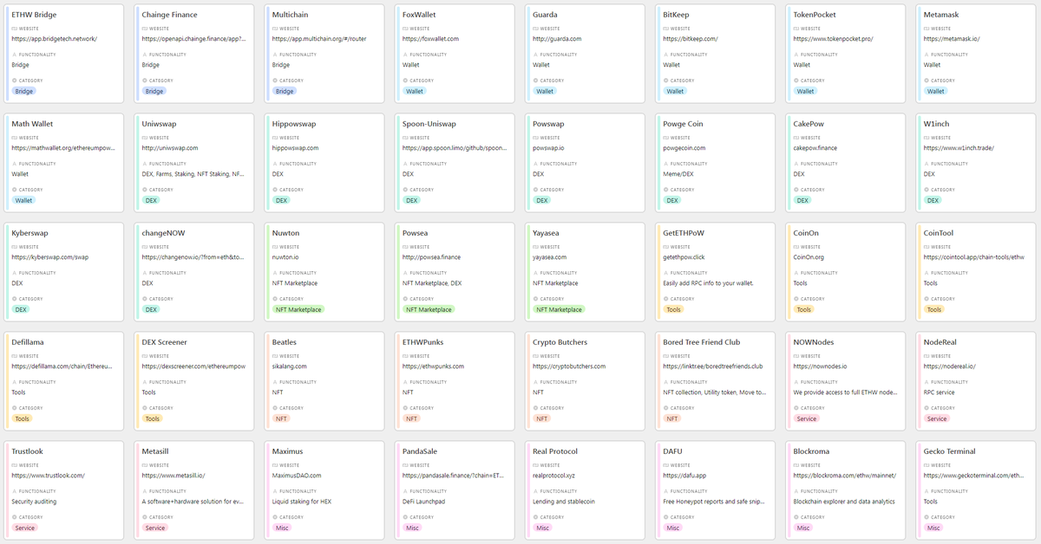Open the www.w1inch.trade website link

pos(959,148)
